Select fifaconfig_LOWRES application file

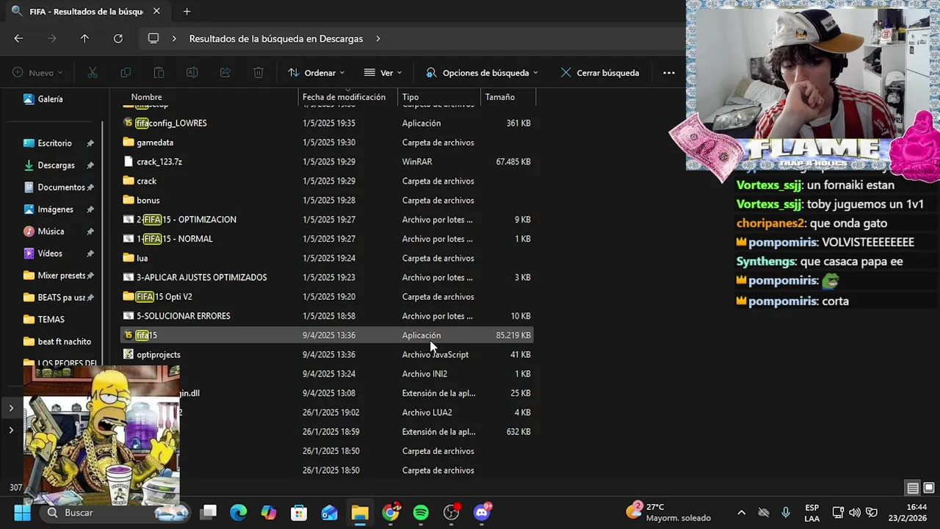pyautogui.click(x=327, y=123)
